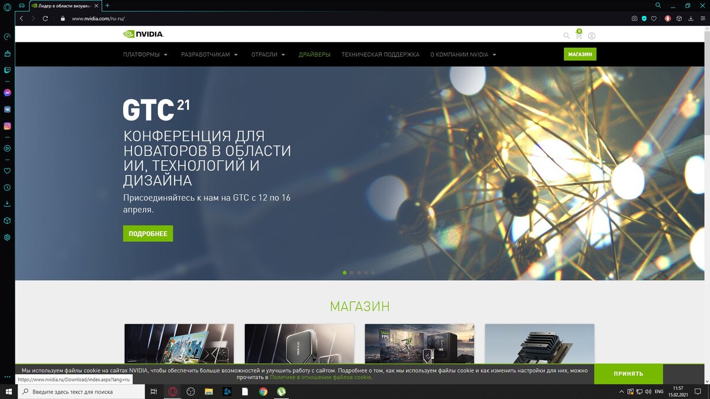Open the cookie policy link

321,377
